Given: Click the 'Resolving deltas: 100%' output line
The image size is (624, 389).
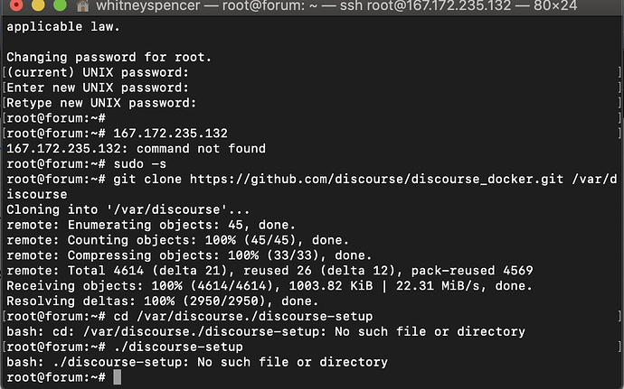Looking at the screenshot, I should (163, 301).
